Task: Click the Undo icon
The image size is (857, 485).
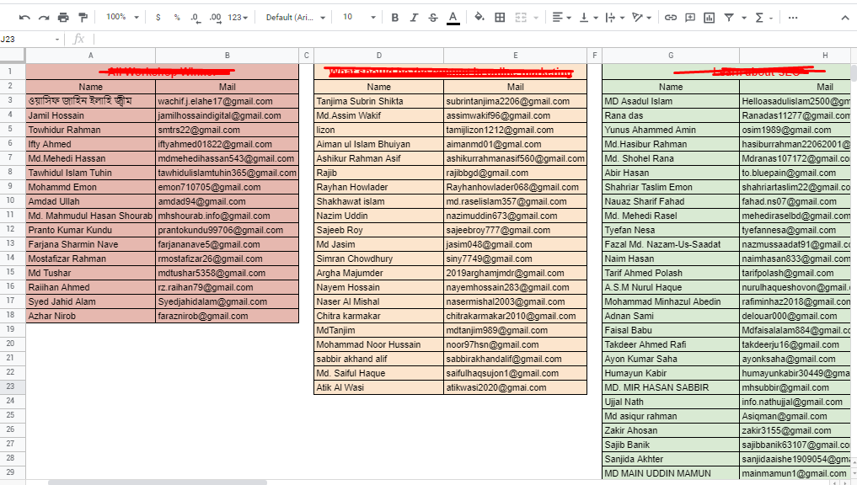Action: click(24, 18)
